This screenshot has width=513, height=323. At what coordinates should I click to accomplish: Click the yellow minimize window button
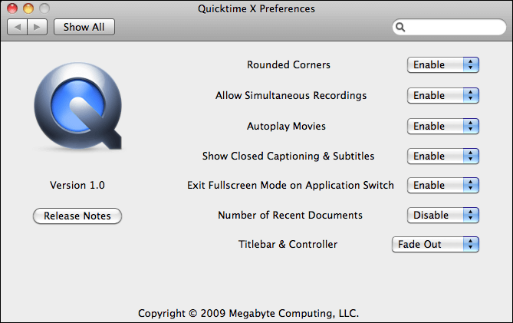[28, 8]
